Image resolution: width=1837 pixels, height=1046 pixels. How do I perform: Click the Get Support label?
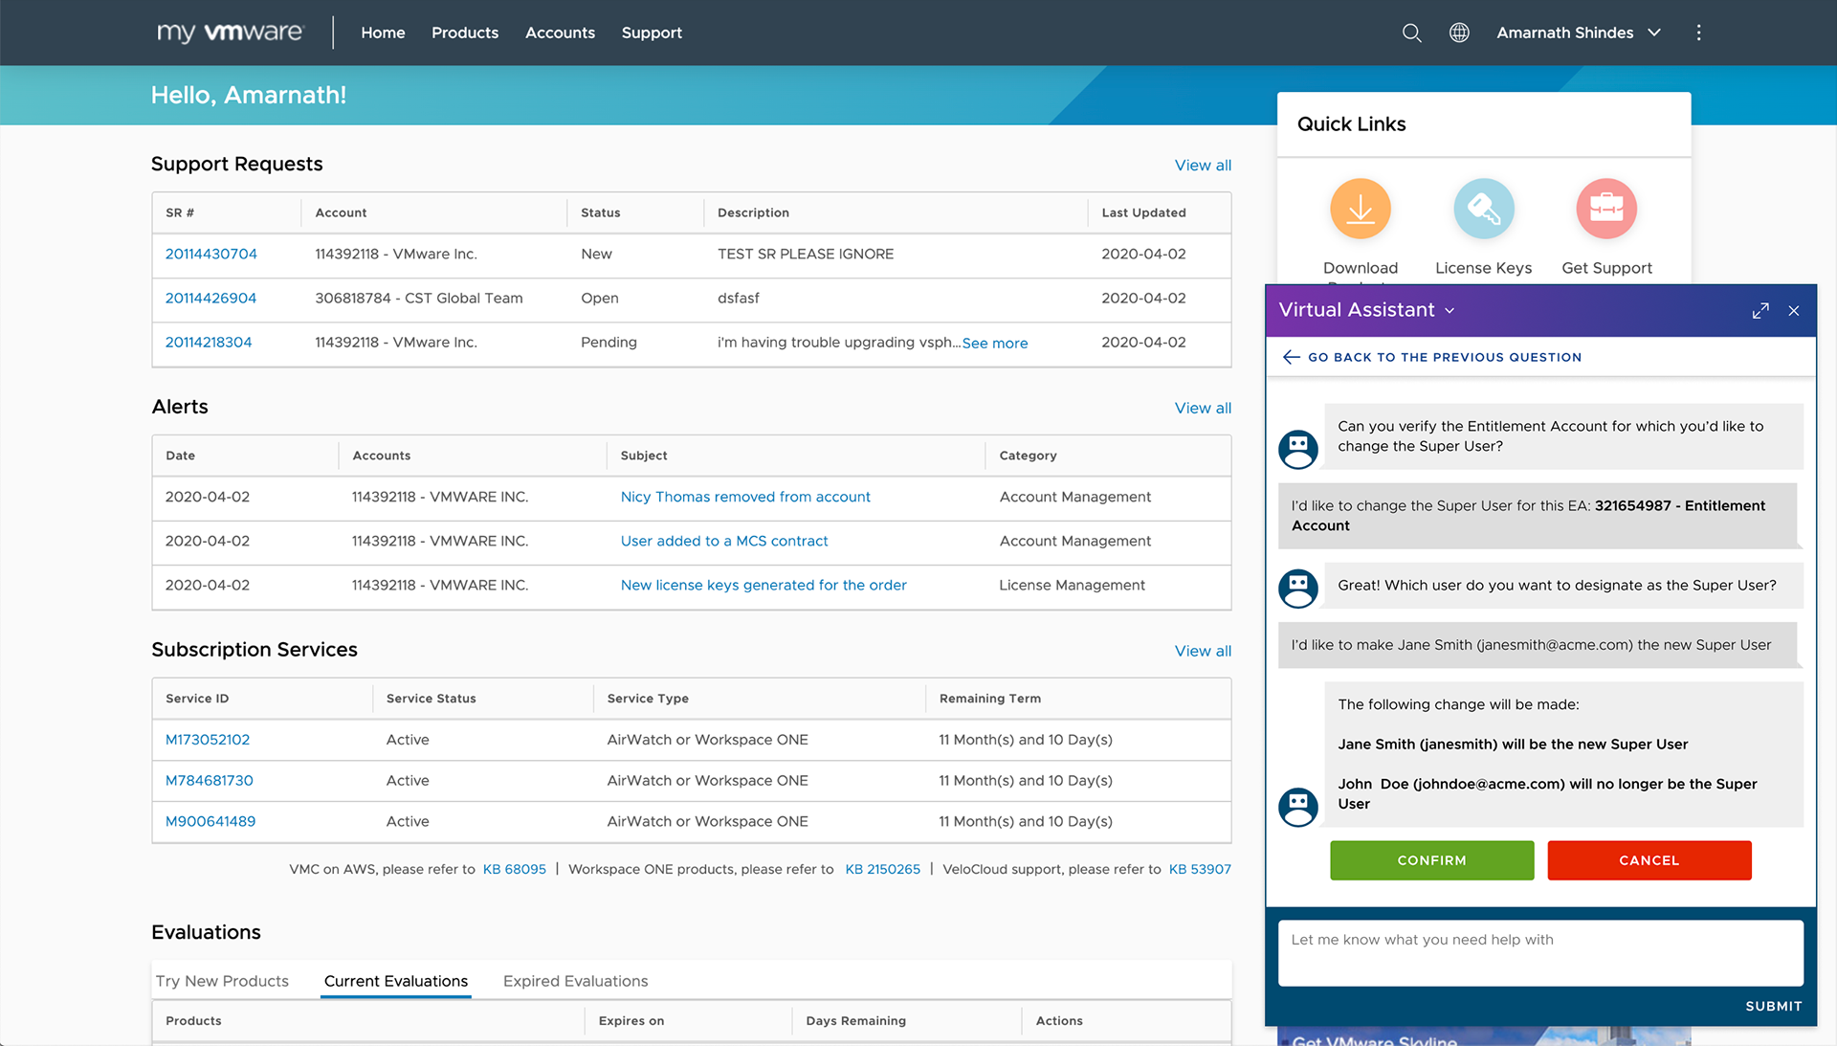click(x=1606, y=268)
